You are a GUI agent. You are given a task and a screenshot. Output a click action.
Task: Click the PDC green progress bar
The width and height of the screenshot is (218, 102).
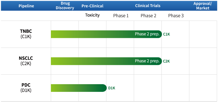(x=79, y=88)
